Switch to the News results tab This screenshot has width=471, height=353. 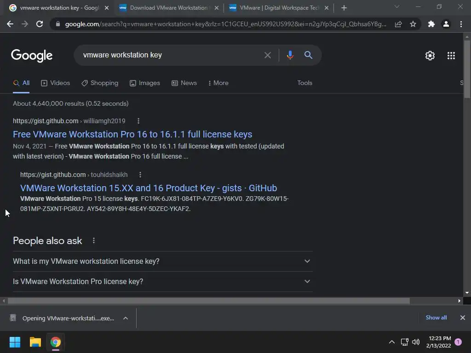184,83
